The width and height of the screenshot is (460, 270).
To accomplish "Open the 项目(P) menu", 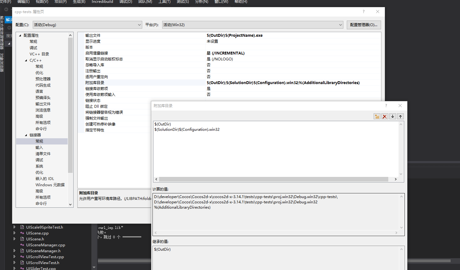I will tap(61, 2).
